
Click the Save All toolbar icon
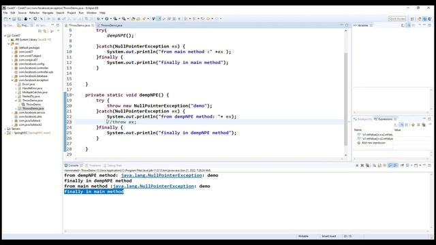[x=19, y=18]
